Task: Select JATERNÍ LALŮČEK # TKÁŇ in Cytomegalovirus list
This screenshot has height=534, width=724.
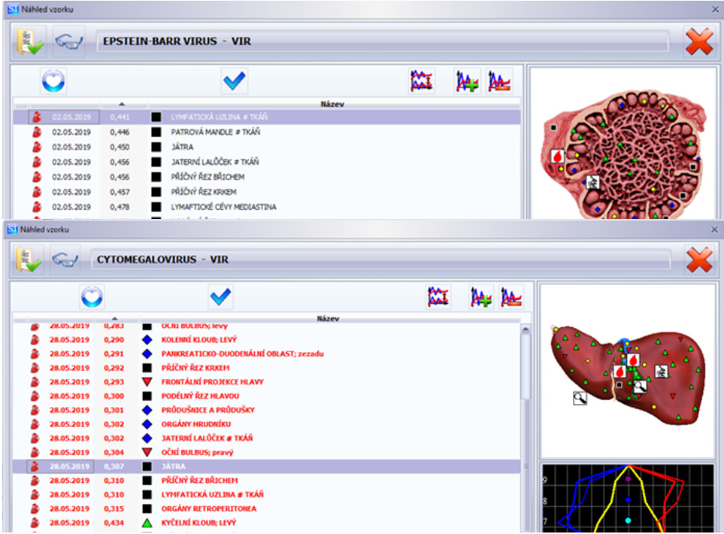Action: 266,438
